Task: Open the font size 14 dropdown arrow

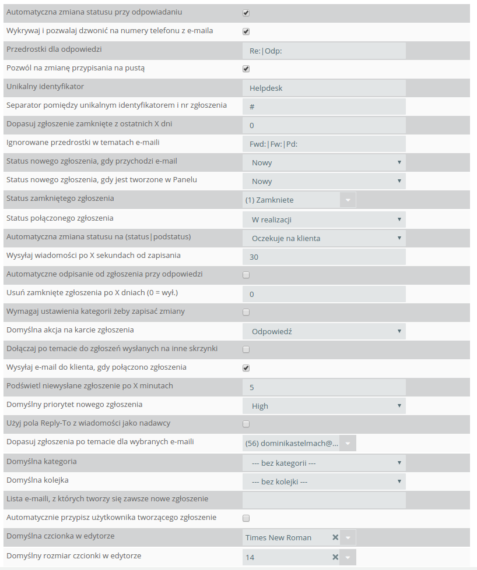Action: (x=348, y=557)
